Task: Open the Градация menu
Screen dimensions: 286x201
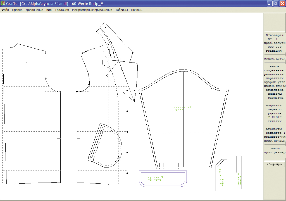Action: tap(62, 10)
